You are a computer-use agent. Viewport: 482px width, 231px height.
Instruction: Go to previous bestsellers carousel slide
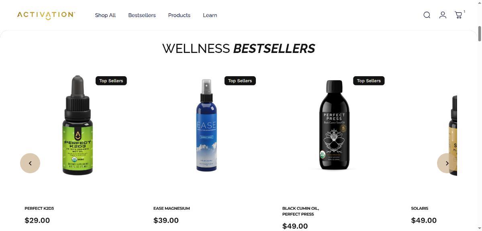[30, 163]
